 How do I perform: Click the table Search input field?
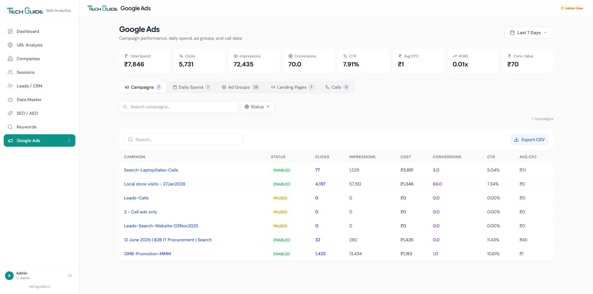point(184,140)
